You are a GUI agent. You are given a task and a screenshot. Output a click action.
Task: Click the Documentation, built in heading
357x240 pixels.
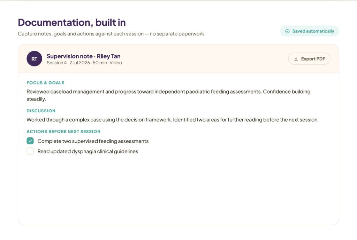72,23
